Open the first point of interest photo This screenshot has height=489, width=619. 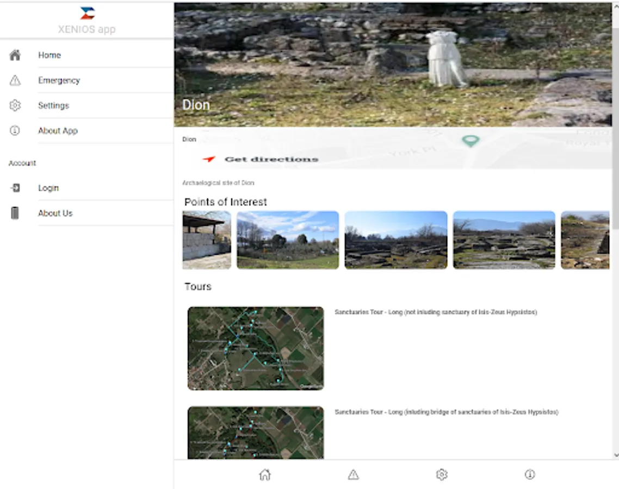(x=207, y=240)
